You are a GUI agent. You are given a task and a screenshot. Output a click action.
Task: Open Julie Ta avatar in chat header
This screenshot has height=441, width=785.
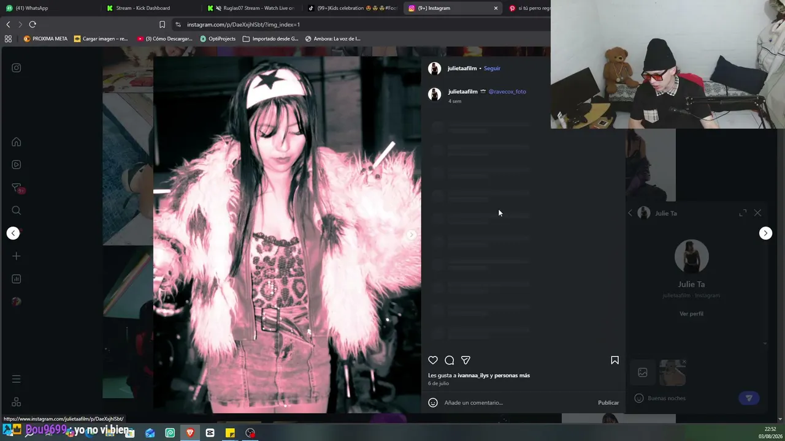pos(643,213)
